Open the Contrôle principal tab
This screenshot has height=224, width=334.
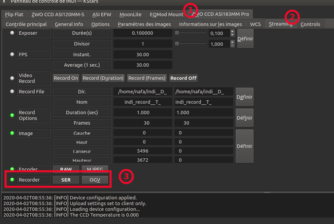(26, 24)
